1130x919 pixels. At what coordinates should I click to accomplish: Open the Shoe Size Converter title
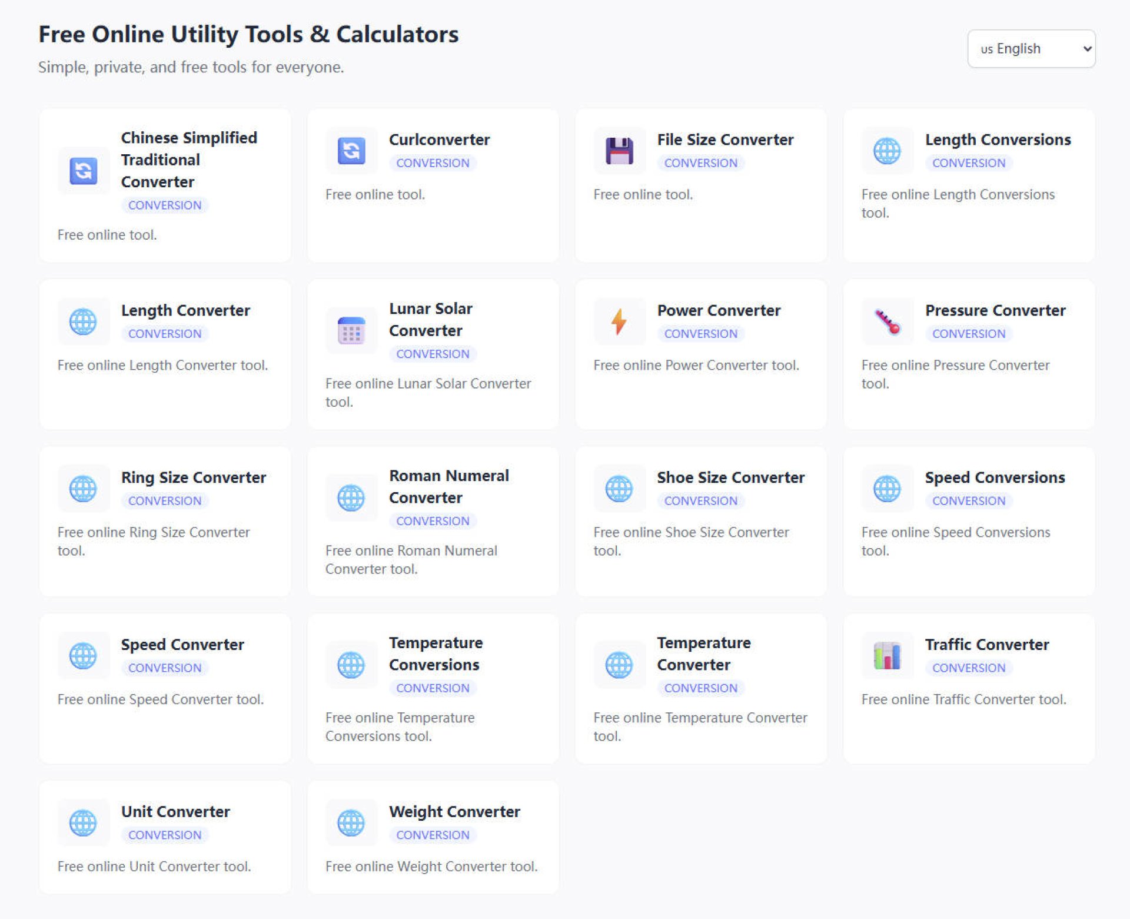(730, 477)
